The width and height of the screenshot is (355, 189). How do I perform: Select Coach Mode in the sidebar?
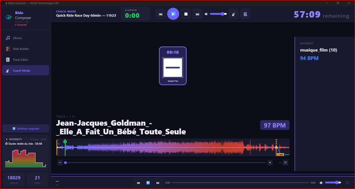(x=25, y=70)
